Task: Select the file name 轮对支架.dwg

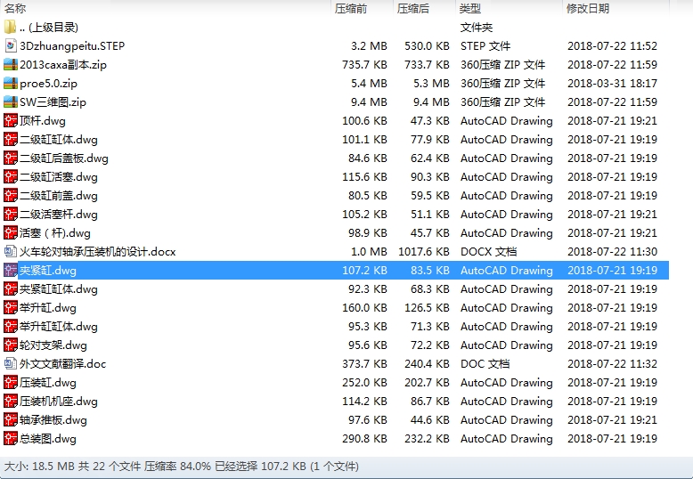Action: click(53, 345)
